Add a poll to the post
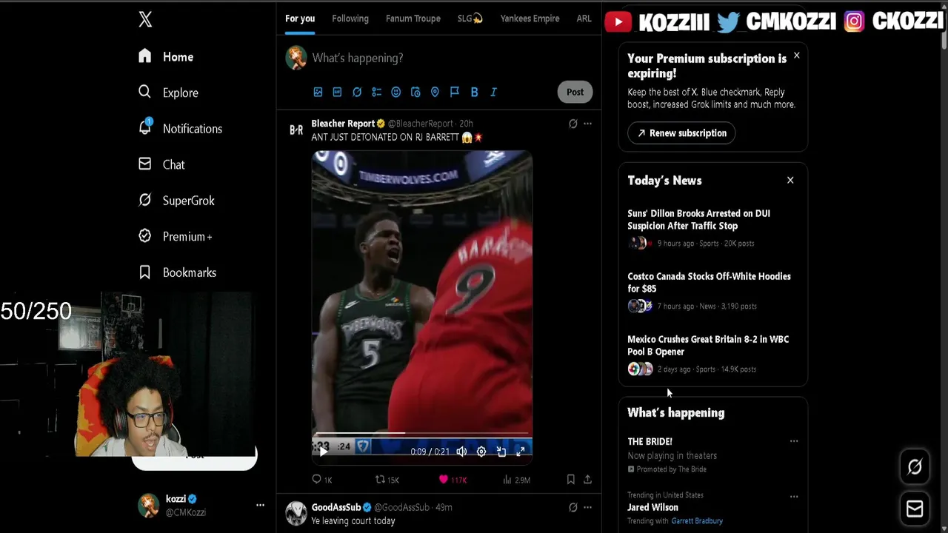948x533 pixels. (x=376, y=92)
